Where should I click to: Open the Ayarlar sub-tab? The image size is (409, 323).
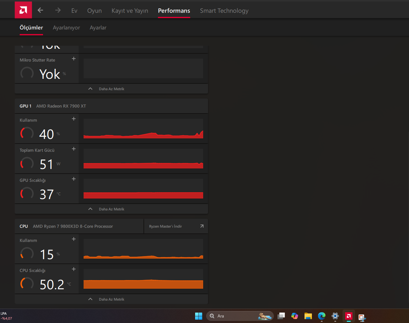click(x=98, y=28)
